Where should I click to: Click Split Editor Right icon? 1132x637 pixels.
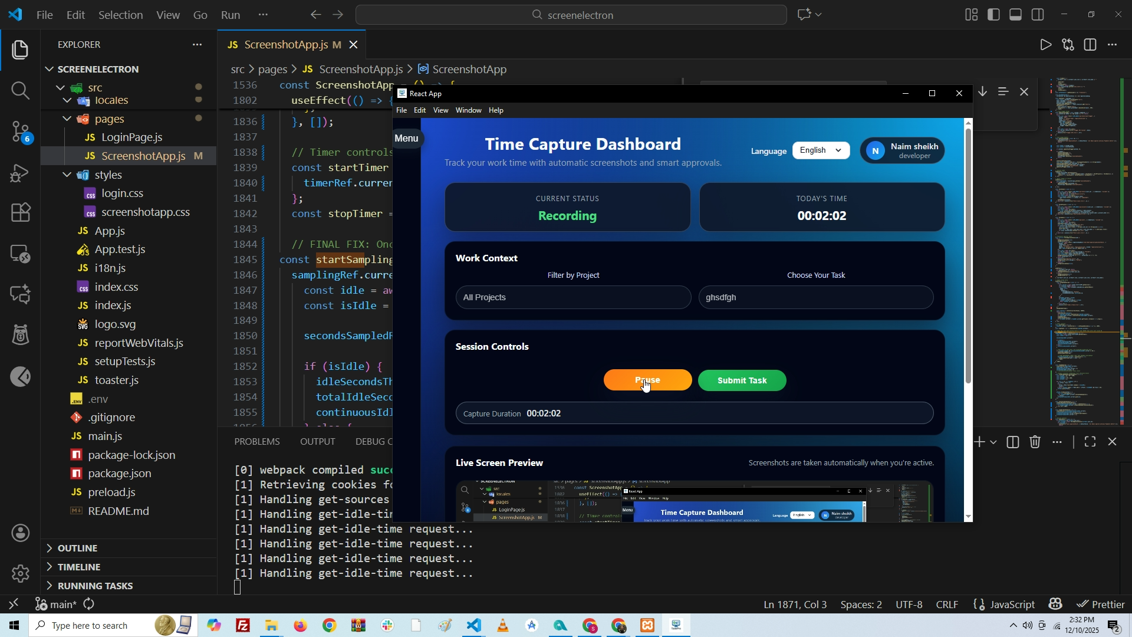point(1090,45)
